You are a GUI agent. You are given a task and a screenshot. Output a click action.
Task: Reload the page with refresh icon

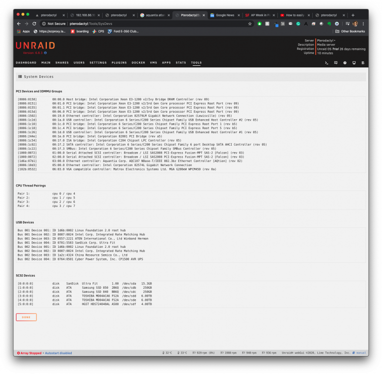coord(34,23)
